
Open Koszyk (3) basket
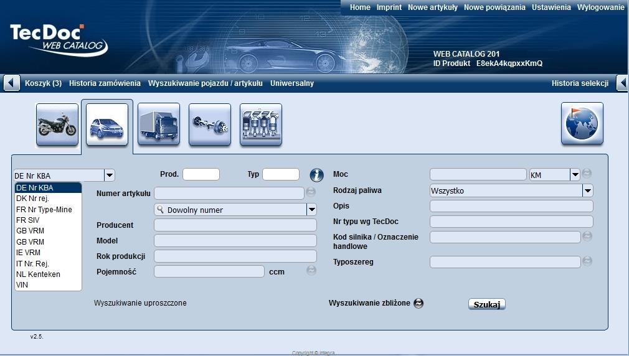pyautogui.click(x=44, y=83)
